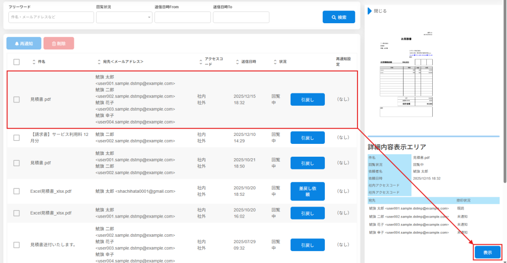Tick checkbox for 見積書送付いたします row
Image resolution: width=507 pixels, height=263 pixels.
(17, 245)
